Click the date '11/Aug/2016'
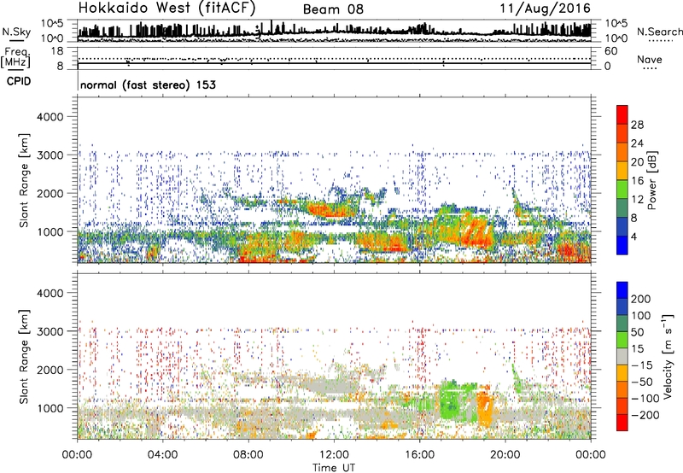This screenshot has height=473, width=683. point(545,9)
